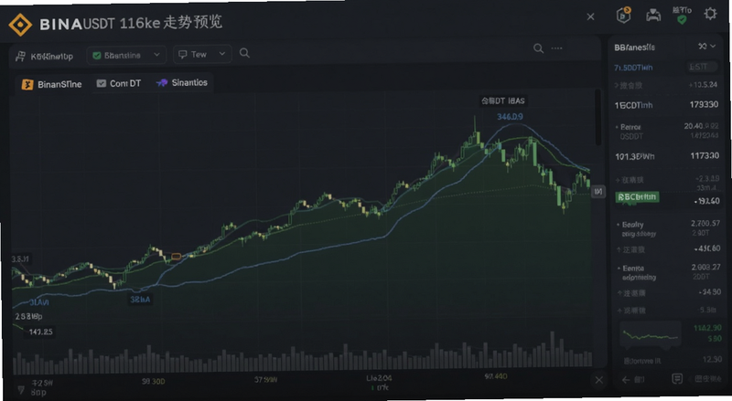Click the 142.25 value at chart lower left
This screenshot has width=732, height=401.
(40, 332)
